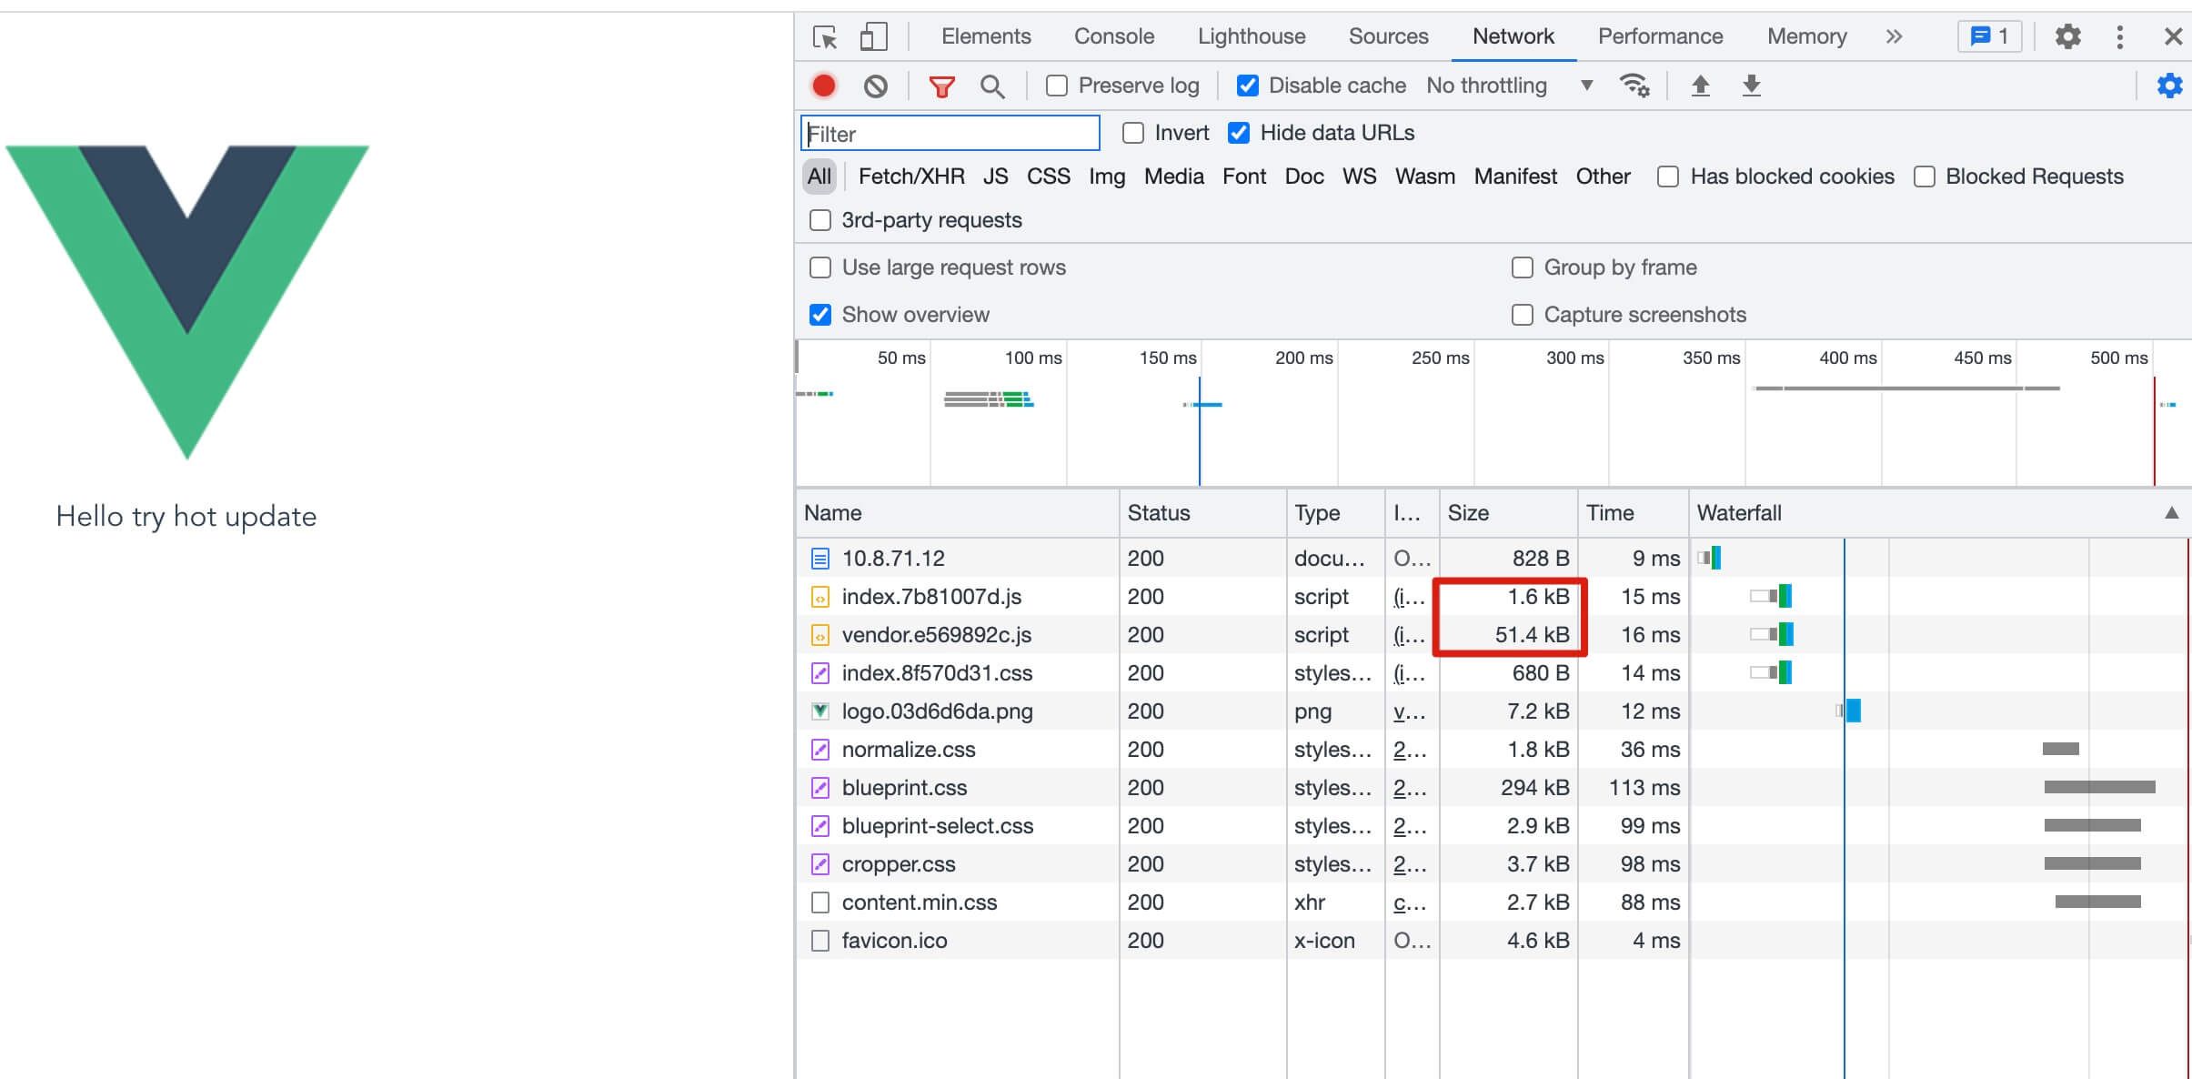Filter requests by Fetch/XHR type
This screenshot has height=1079, width=2192.
(x=910, y=176)
